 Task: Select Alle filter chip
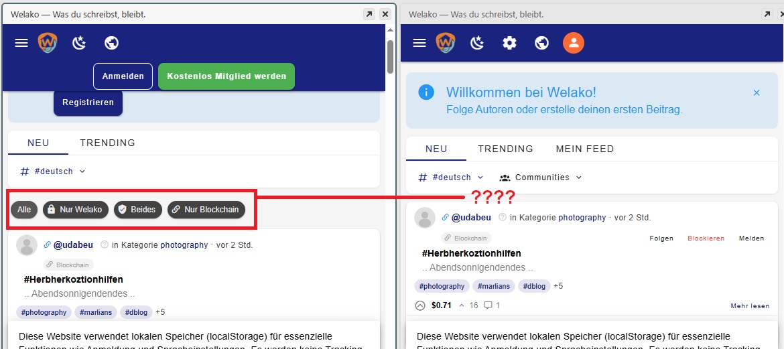24,210
